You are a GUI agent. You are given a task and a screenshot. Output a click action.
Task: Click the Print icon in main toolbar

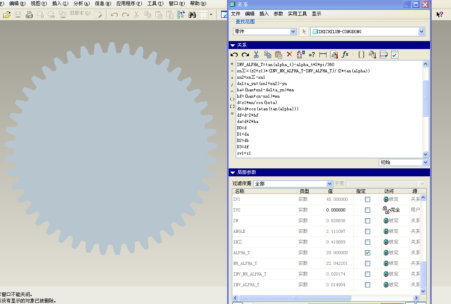29,14
